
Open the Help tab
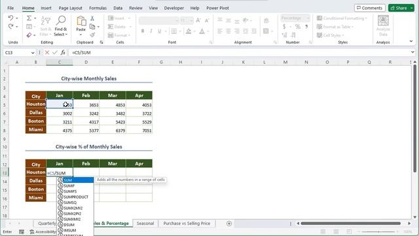195,8
